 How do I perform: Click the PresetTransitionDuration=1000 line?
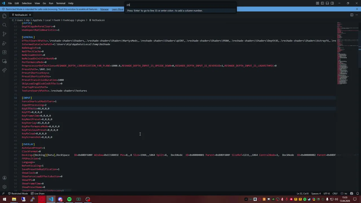(43, 80)
